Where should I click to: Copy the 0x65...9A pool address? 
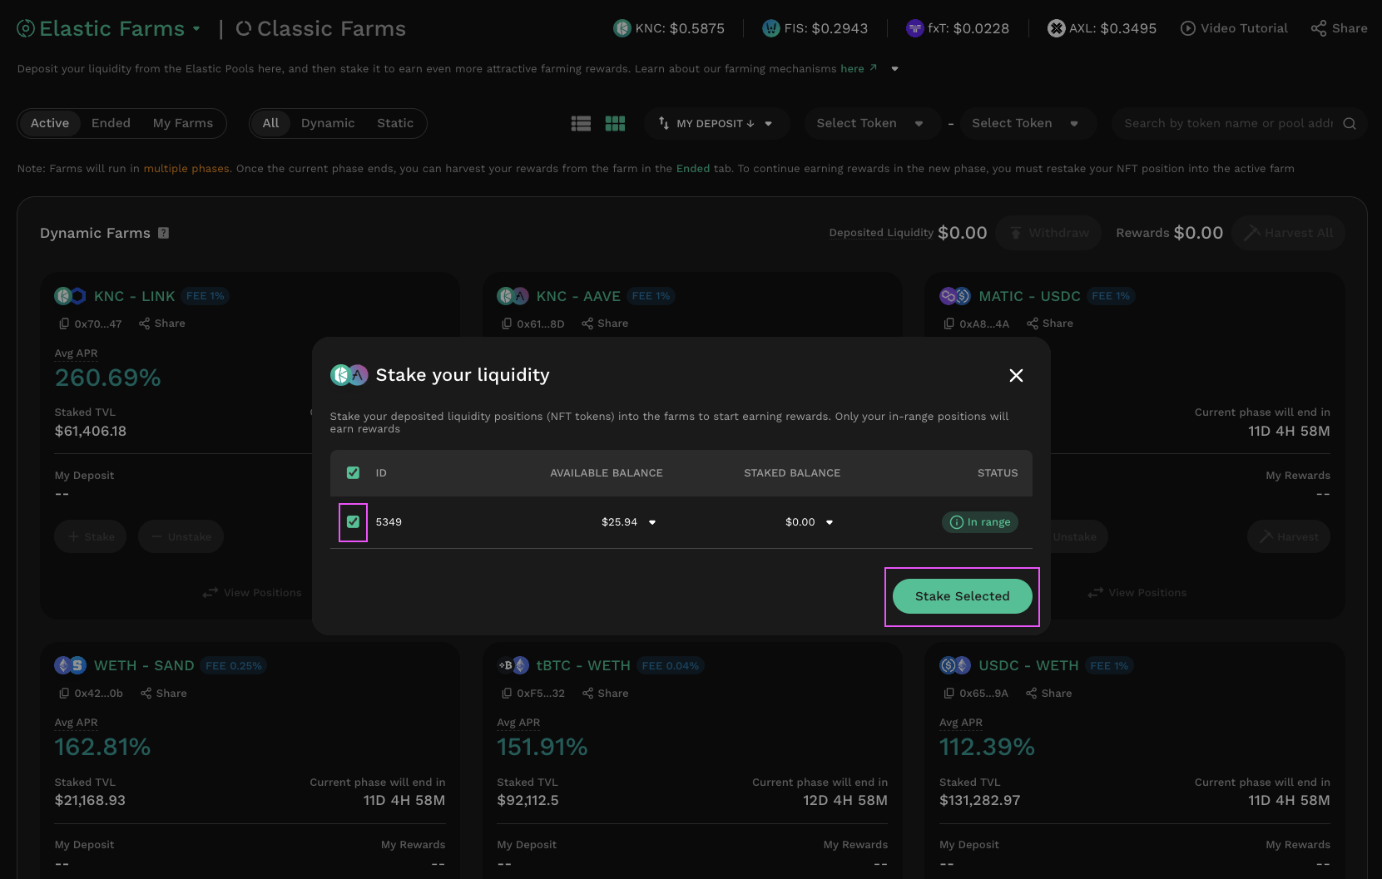[x=949, y=693]
